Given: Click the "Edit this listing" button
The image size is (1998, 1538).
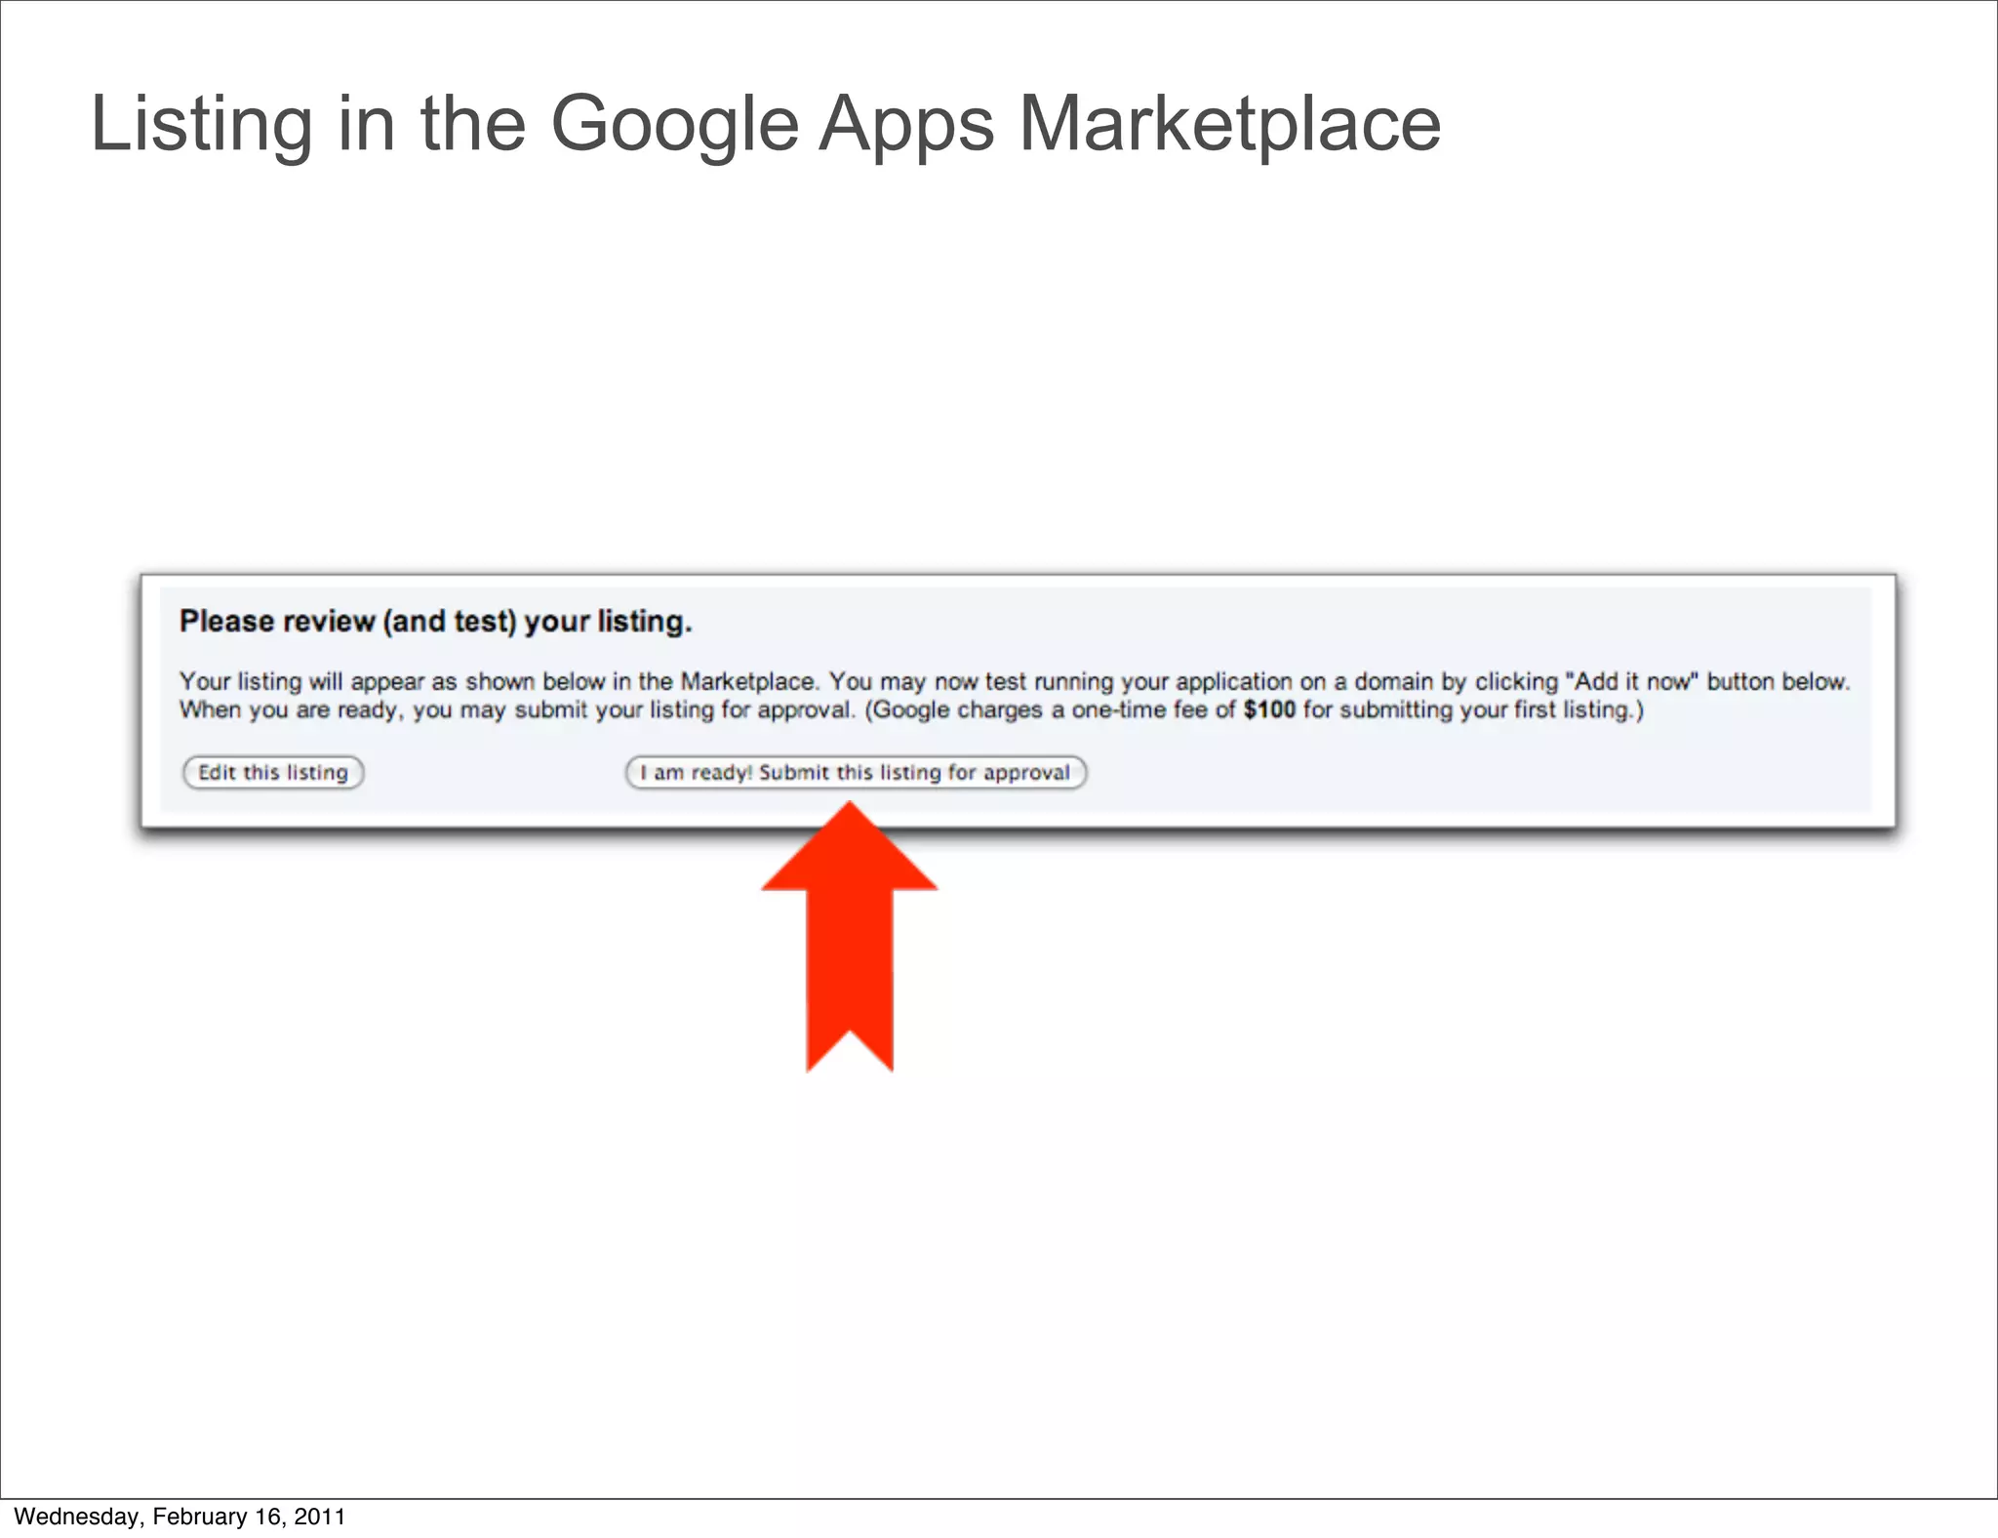Looking at the screenshot, I should click(273, 772).
